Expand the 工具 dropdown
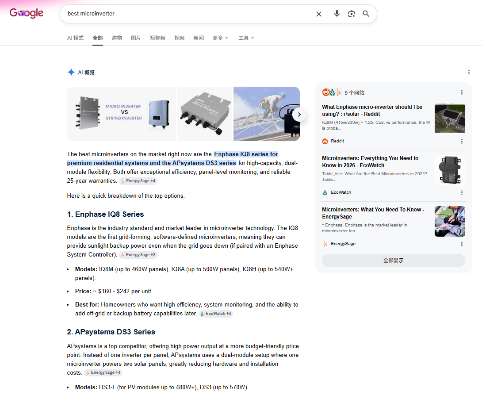Image resolution: width=482 pixels, height=395 pixels. 246,38
